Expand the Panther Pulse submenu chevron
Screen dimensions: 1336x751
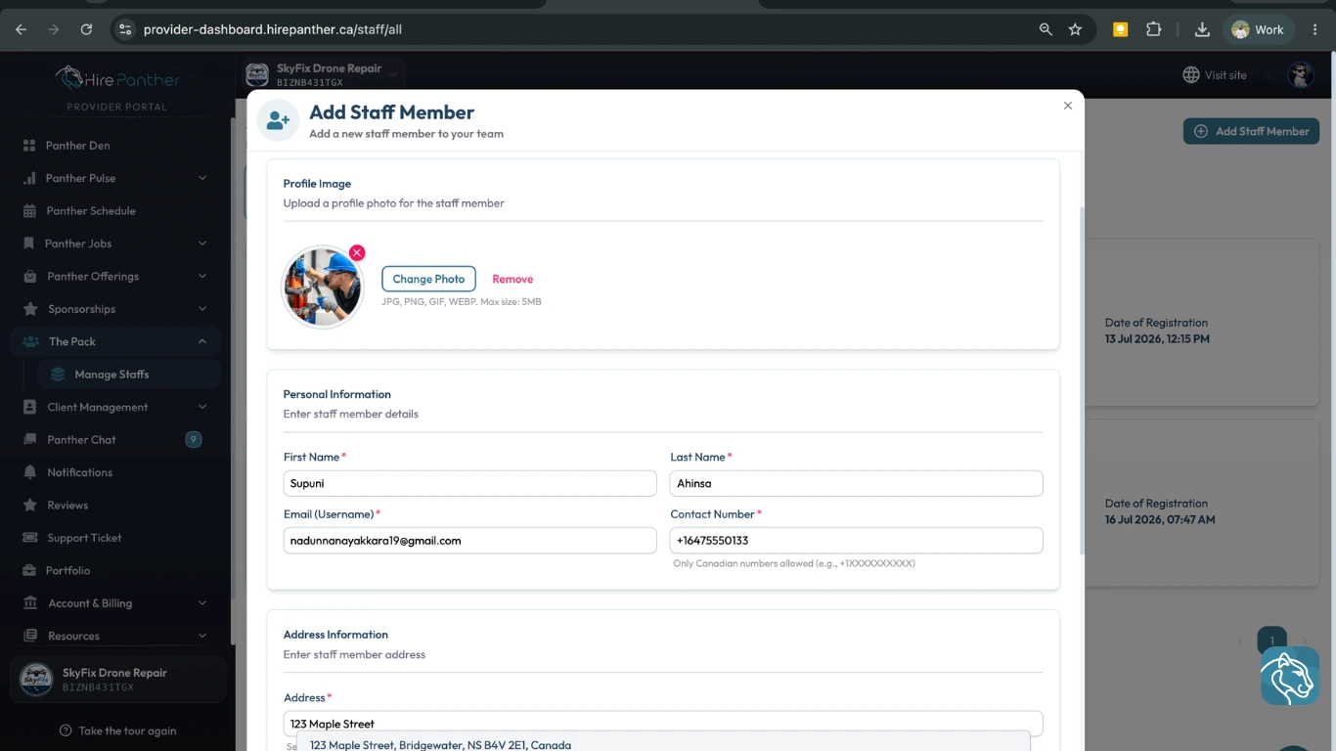tap(202, 178)
